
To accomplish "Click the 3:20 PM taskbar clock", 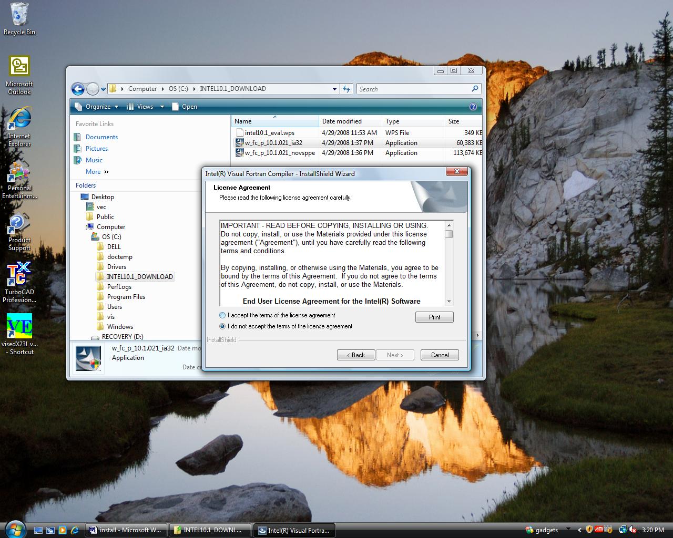I will [x=652, y=530].
